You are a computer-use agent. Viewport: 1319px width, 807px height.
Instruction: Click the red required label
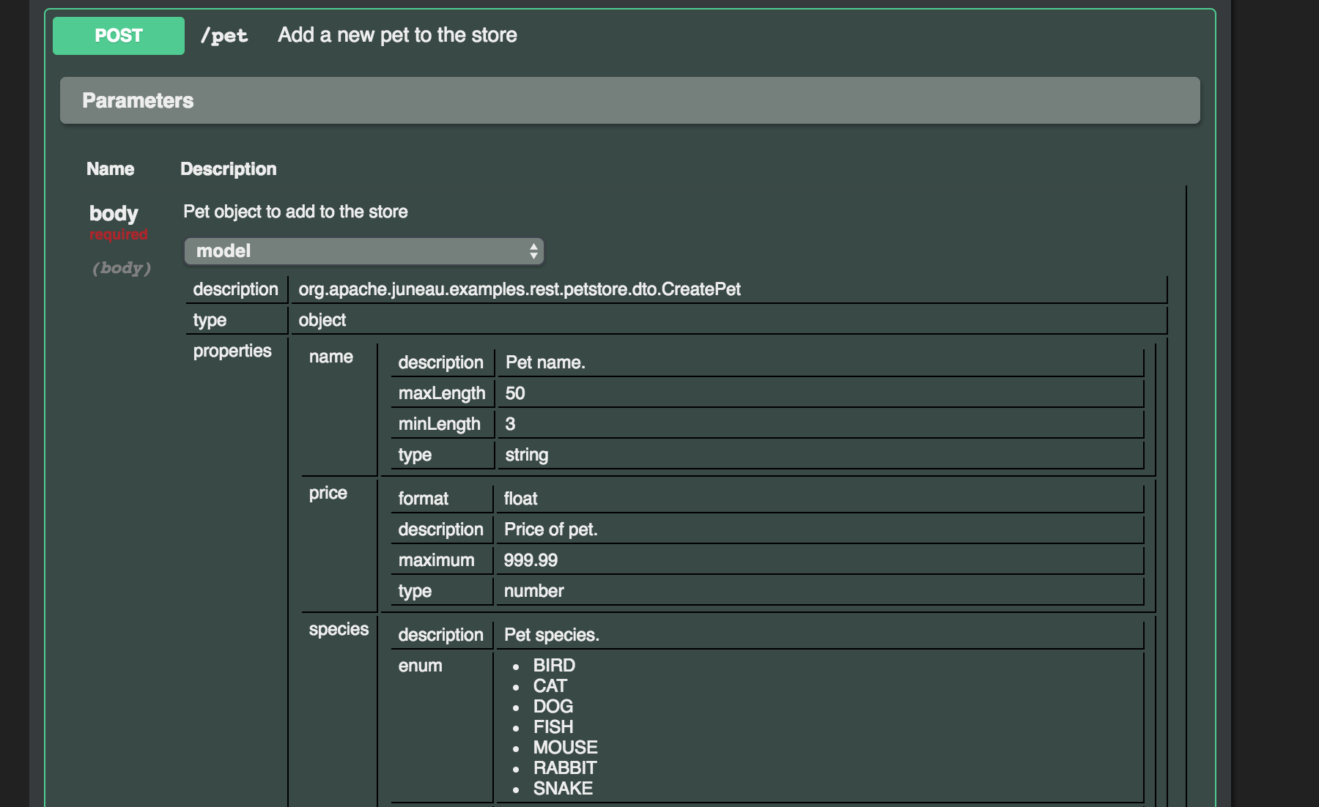click(119, 234)
